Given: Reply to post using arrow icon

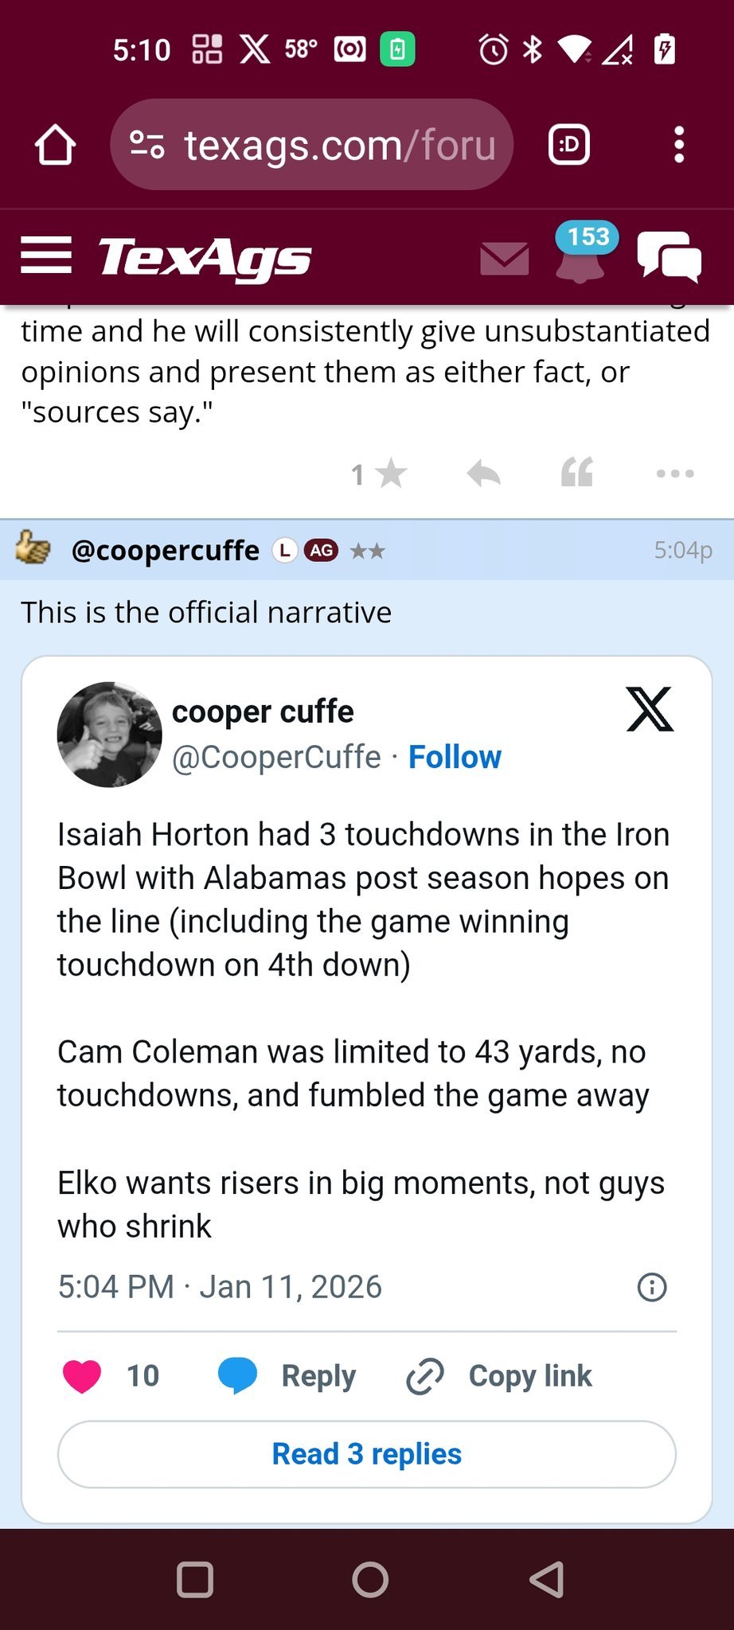Looking at the screenshot, I should tap(484, 474).
